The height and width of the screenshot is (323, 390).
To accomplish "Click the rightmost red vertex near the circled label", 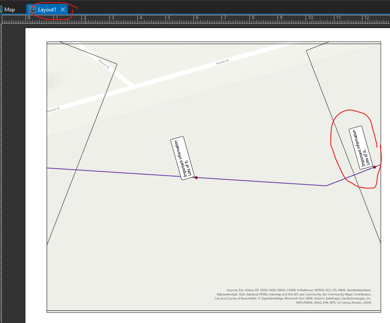I will (x=374, y=167).
